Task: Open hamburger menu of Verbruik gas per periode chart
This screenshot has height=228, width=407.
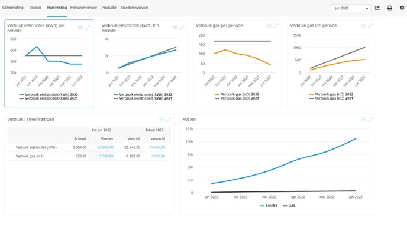Action: coord(269,25)
